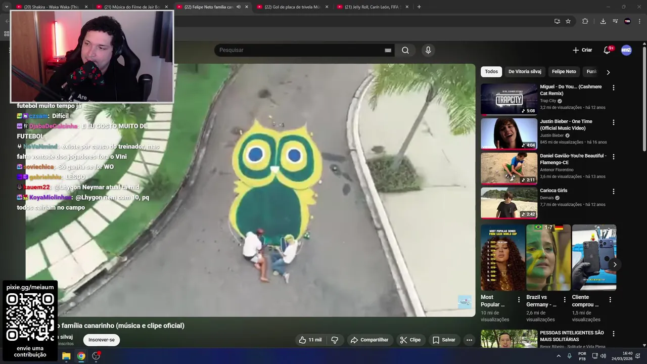
Task: Click install app icon in address bar
Action: point(557,21)
